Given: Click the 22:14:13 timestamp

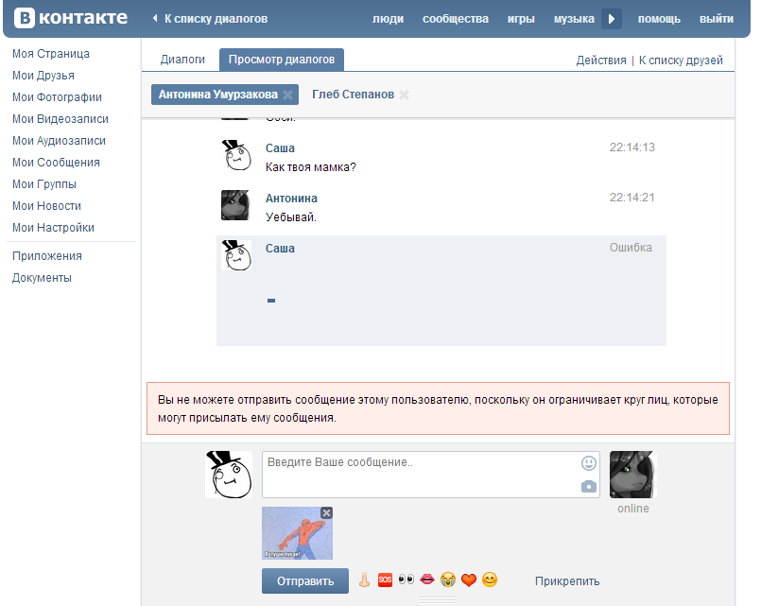Looking at the screenshot, I should (631, 147).
